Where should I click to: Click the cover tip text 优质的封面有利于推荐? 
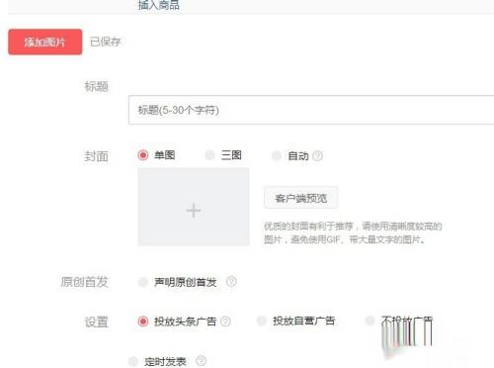[x=308, y=227]
